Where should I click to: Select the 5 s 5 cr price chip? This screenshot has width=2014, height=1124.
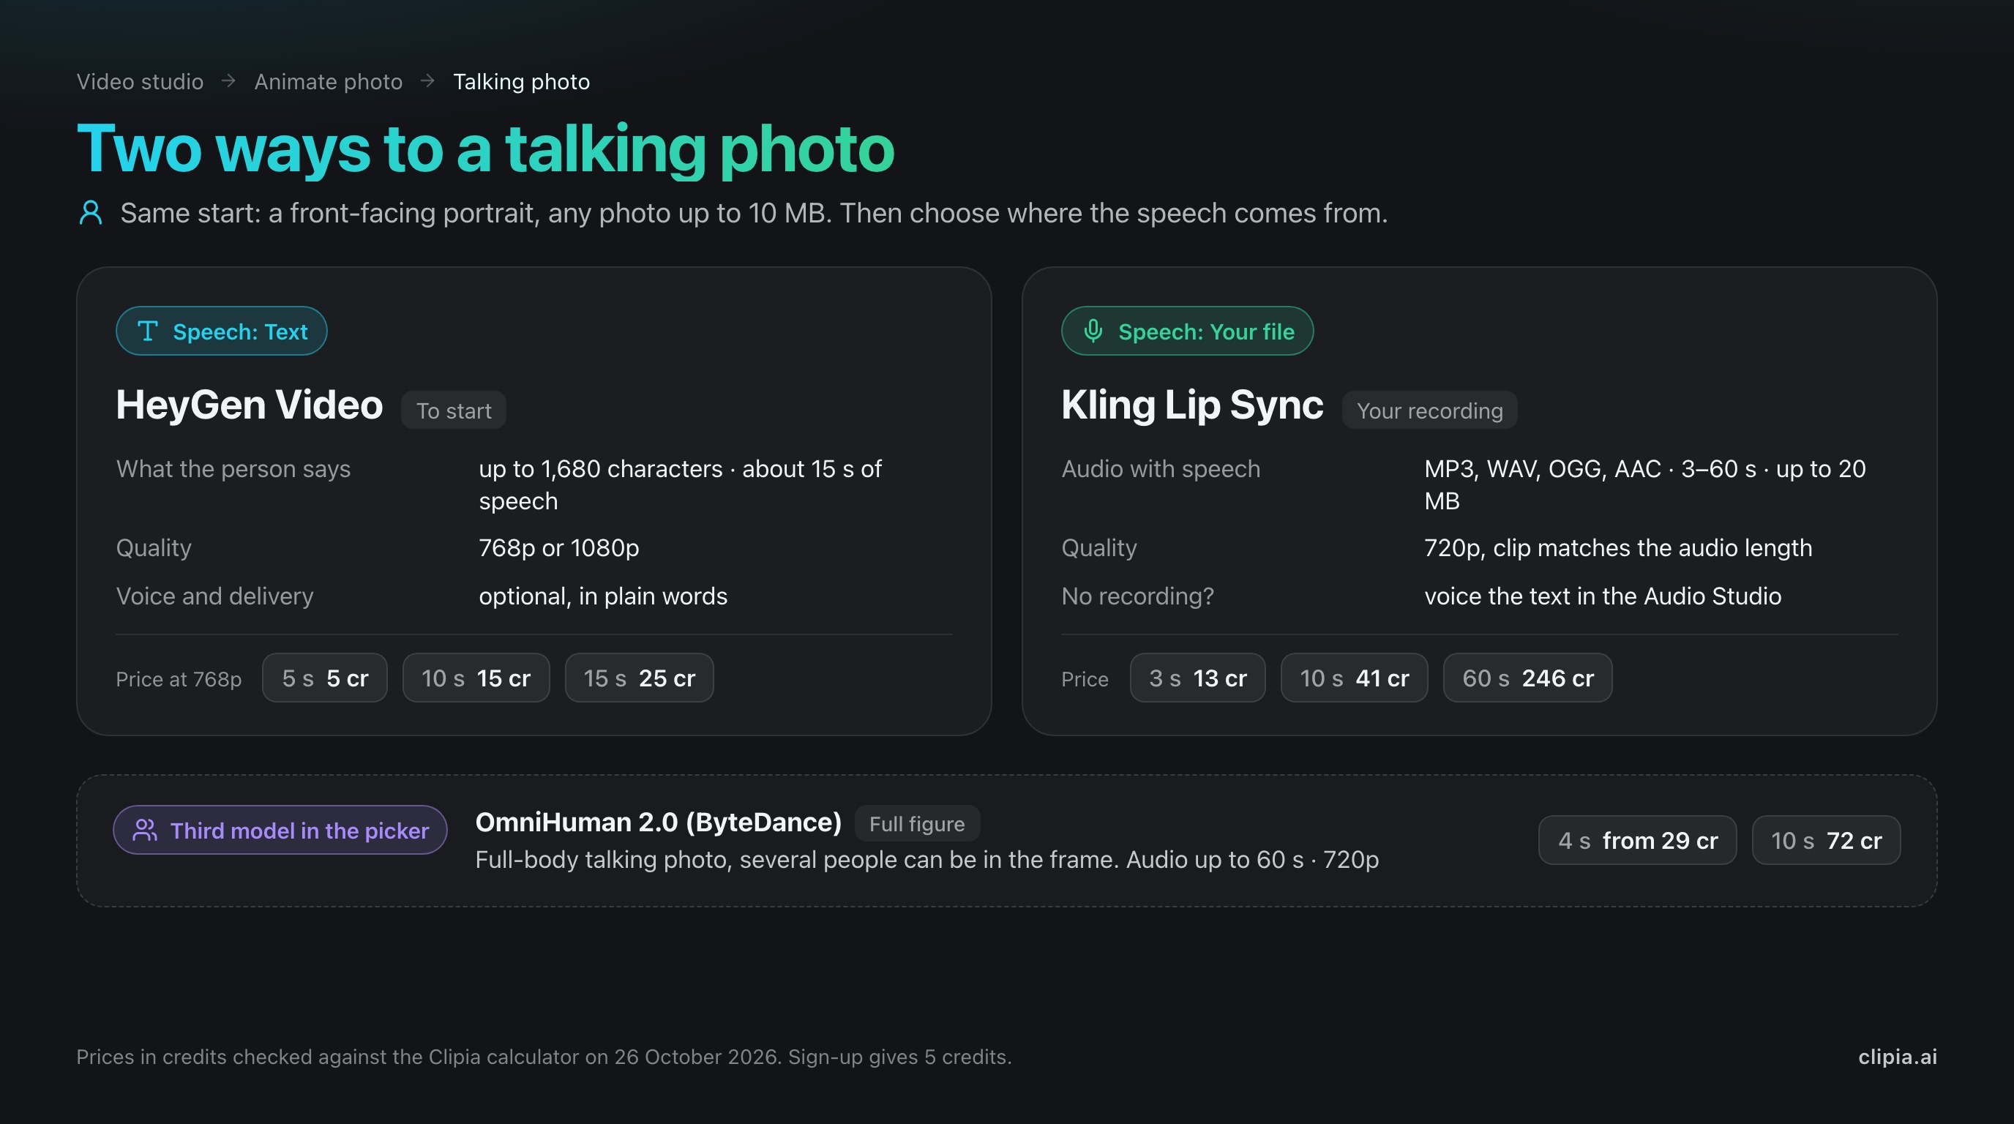coord(324,678)
